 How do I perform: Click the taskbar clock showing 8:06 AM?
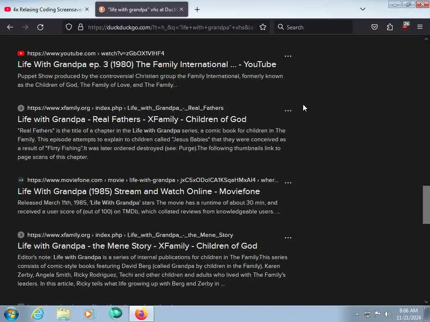[408, 314]
